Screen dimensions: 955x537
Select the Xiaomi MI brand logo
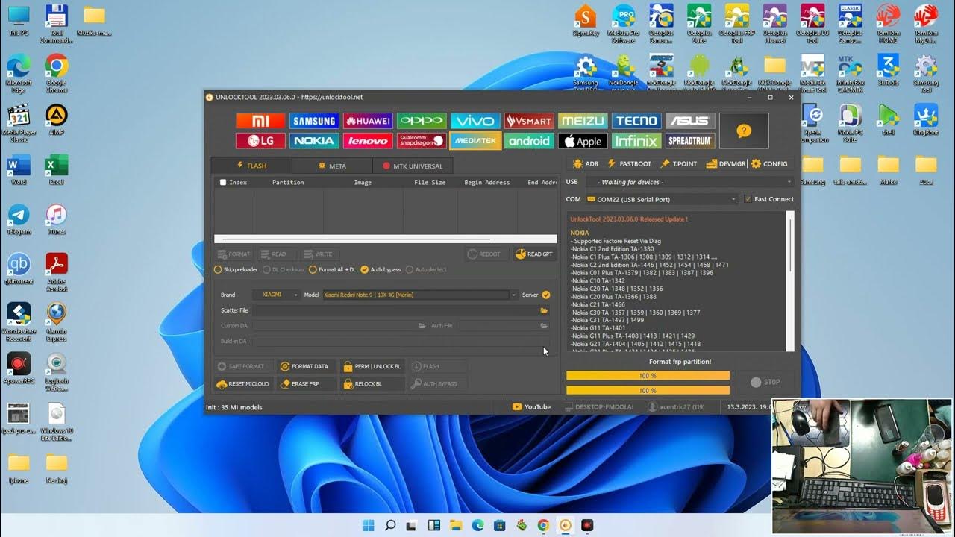point(260,121)
